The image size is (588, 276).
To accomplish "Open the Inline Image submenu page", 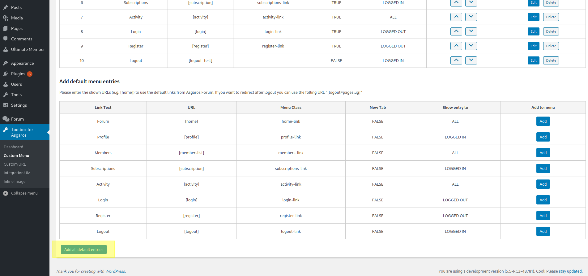I will [15, 181].
